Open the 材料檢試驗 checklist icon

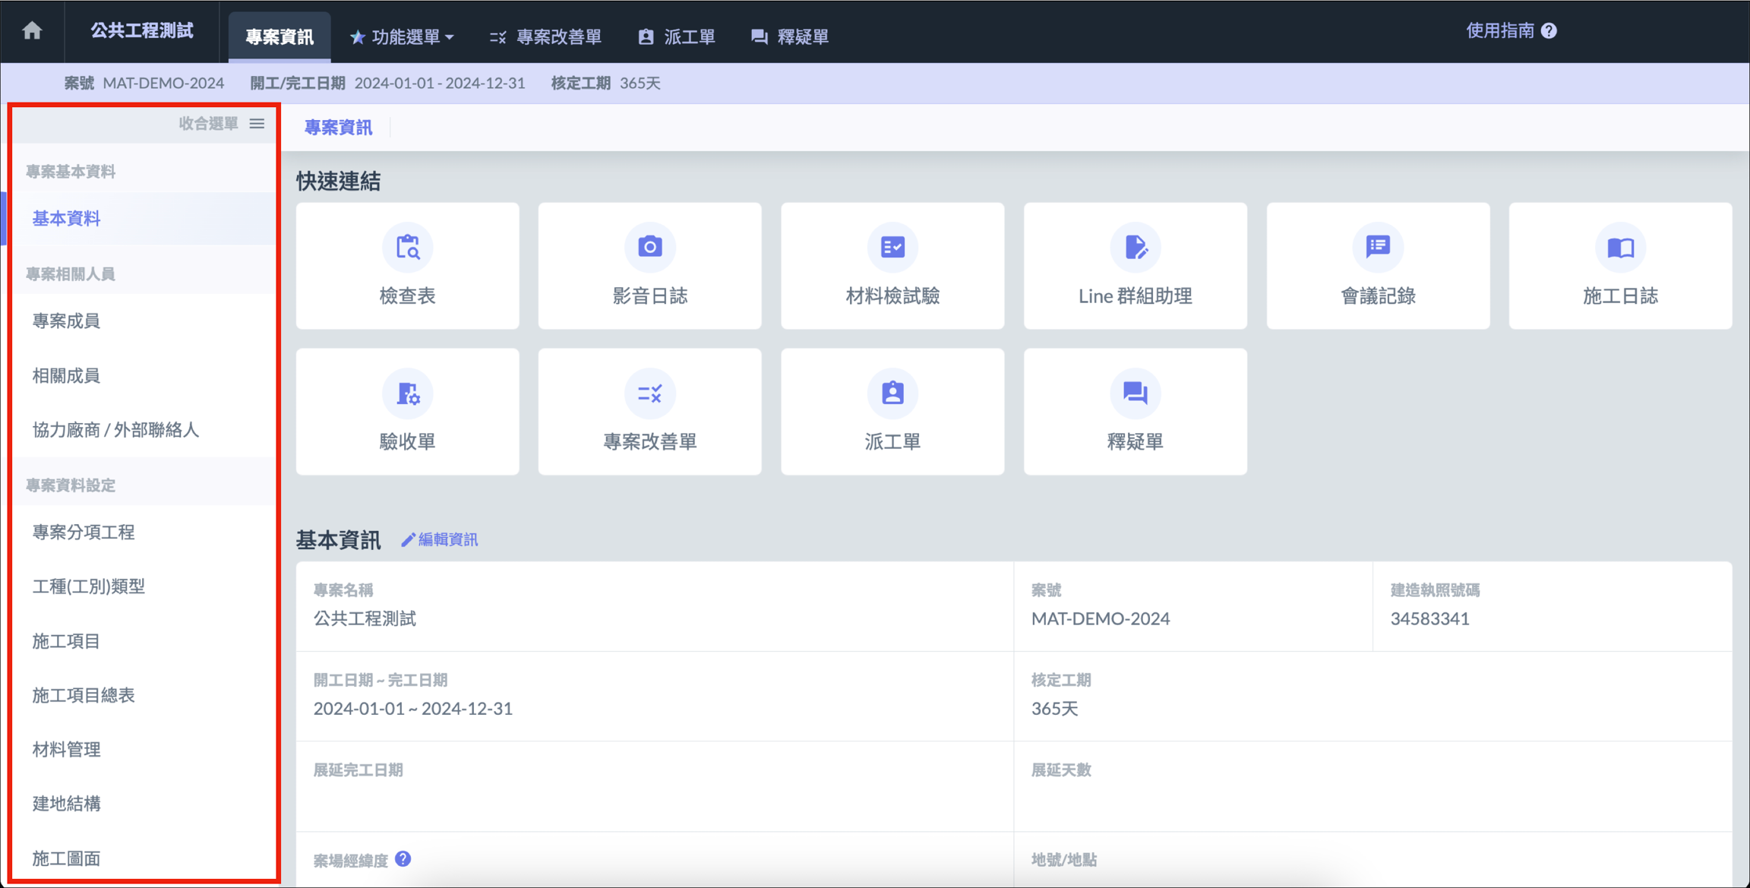coord(892,247)
